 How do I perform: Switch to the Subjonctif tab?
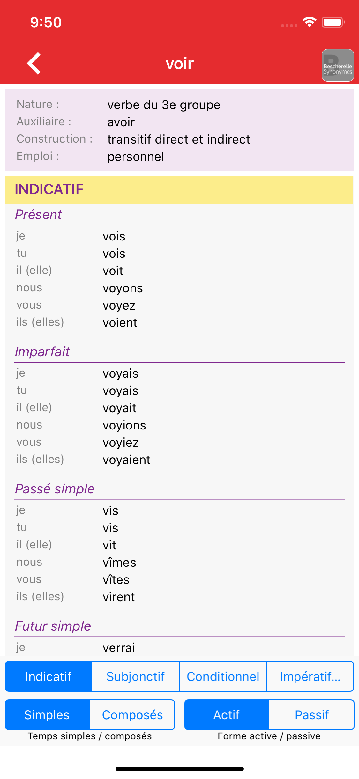135,676
